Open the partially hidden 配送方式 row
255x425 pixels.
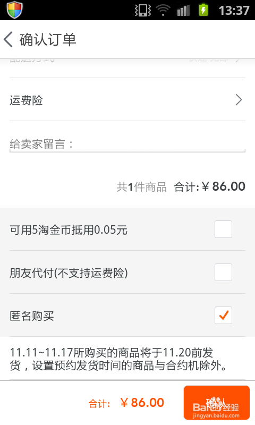127,64
